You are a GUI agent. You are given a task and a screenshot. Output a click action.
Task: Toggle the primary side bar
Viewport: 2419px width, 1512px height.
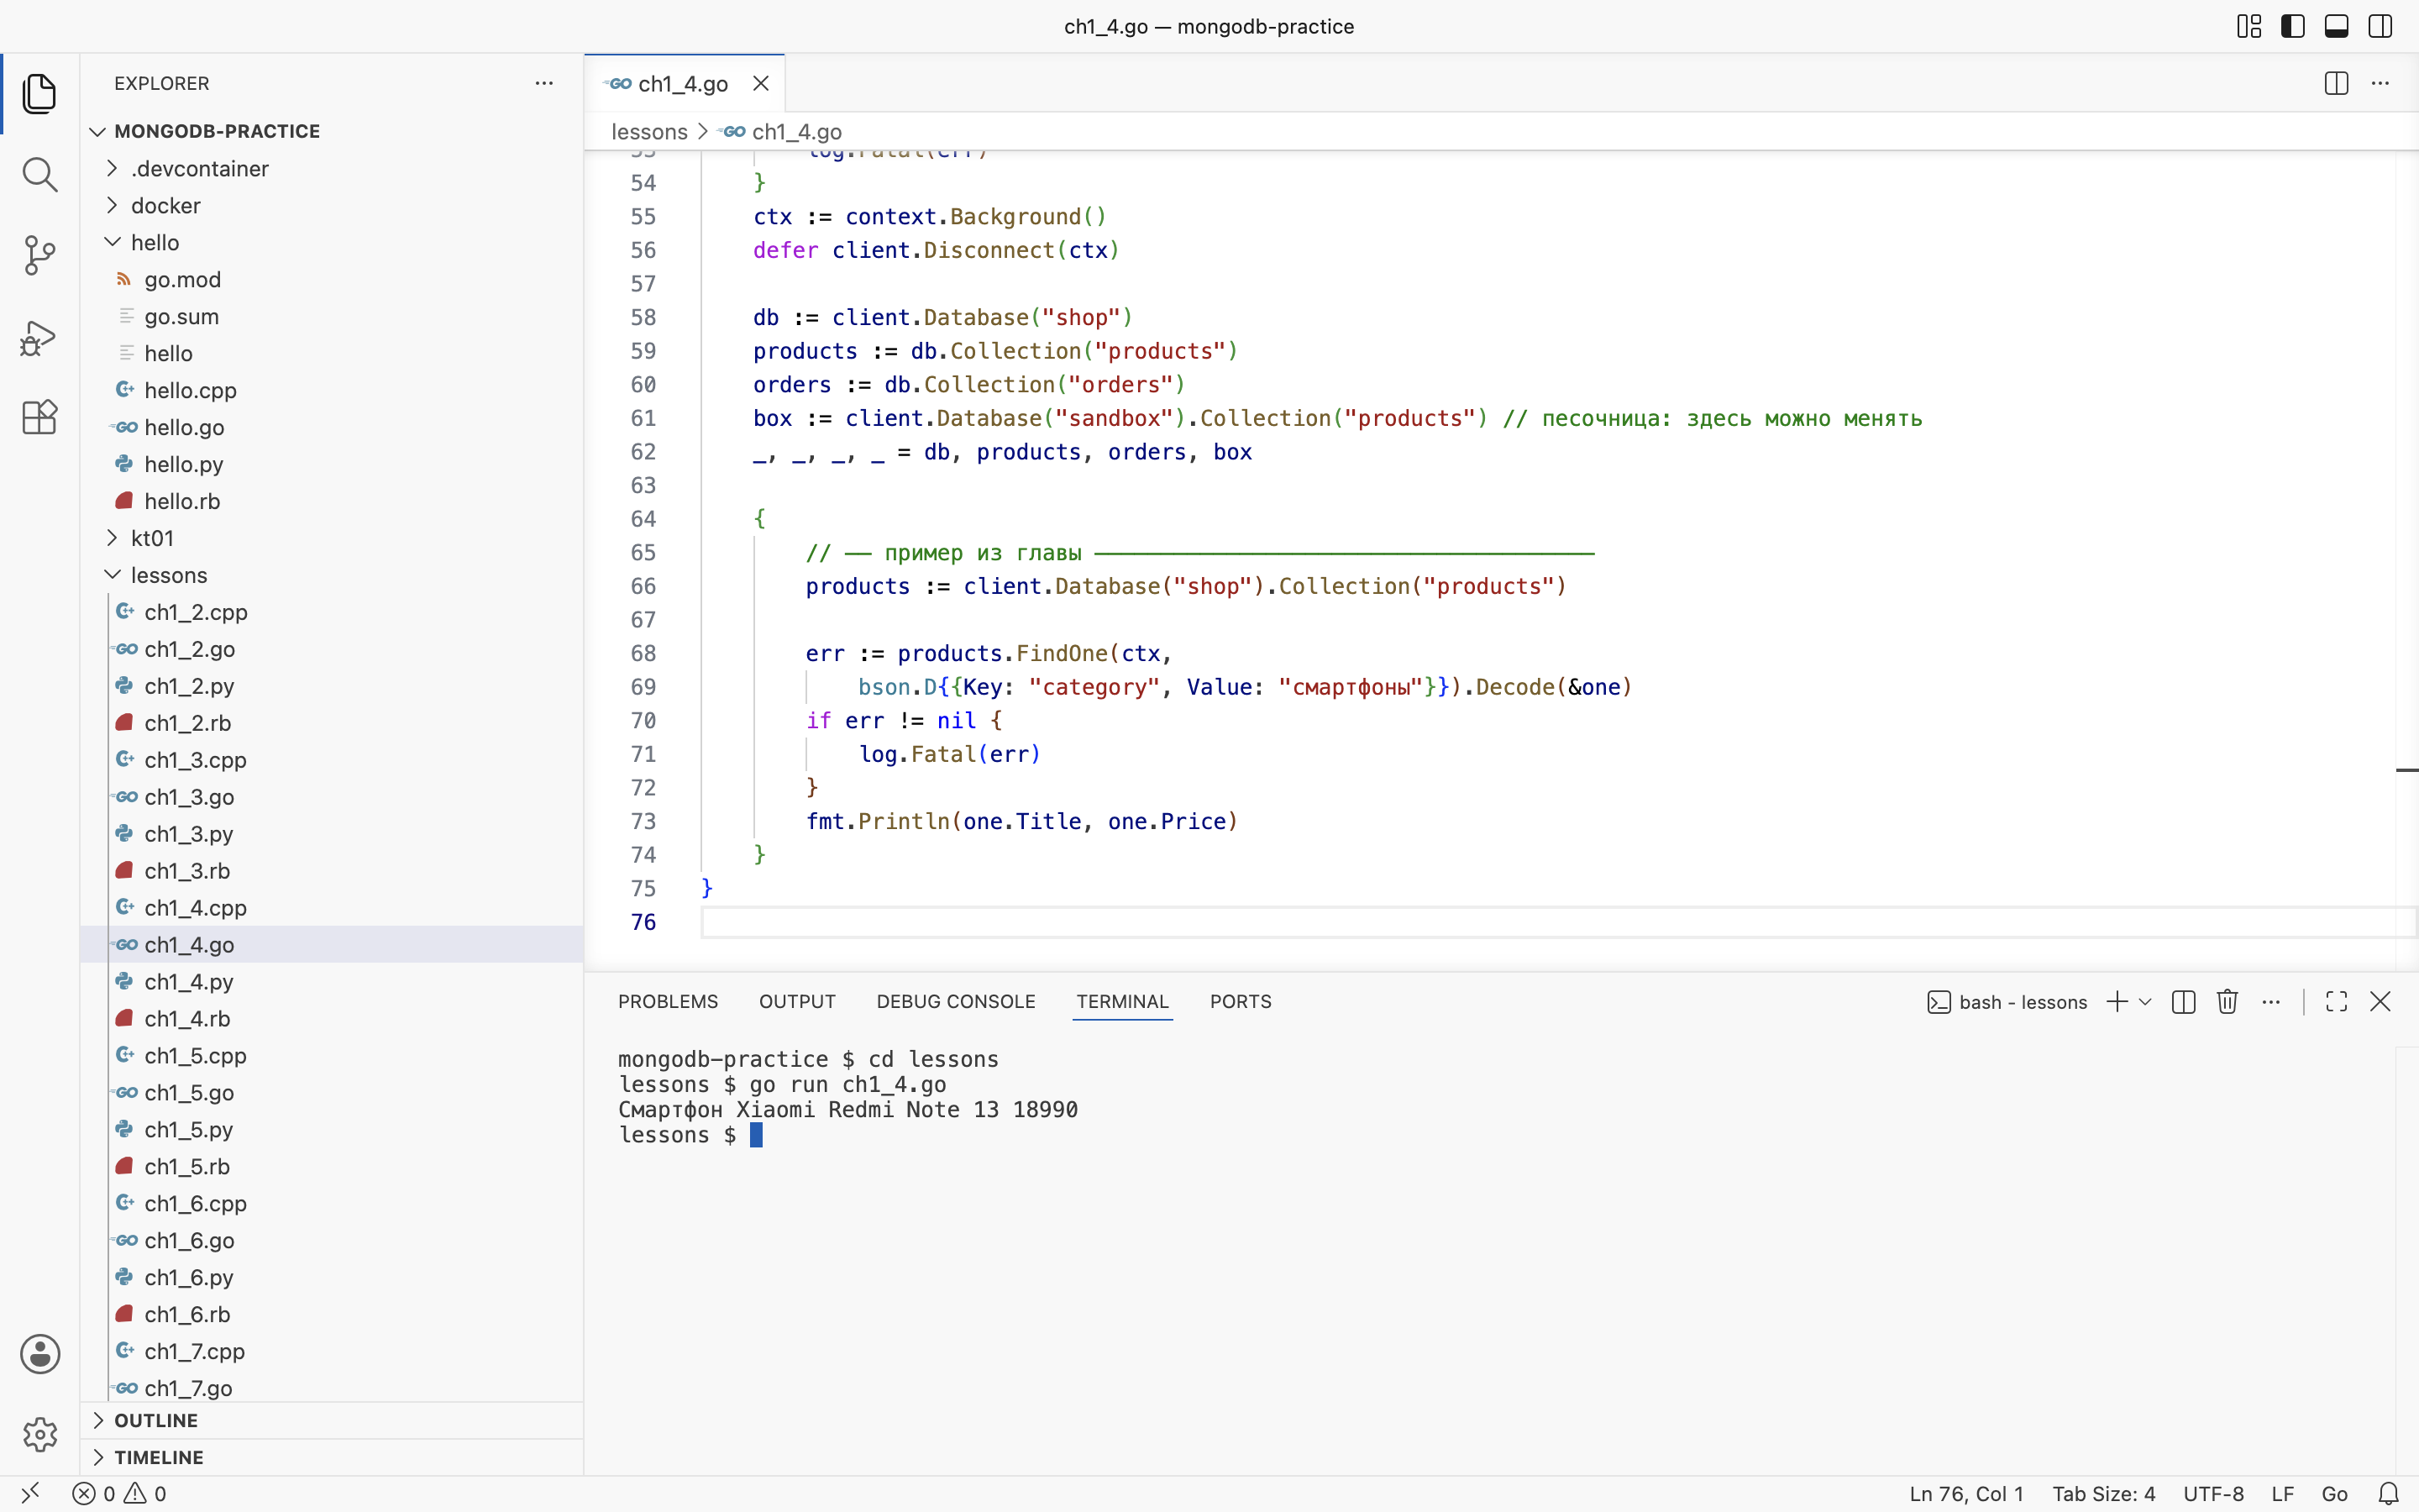(2293, 26)
